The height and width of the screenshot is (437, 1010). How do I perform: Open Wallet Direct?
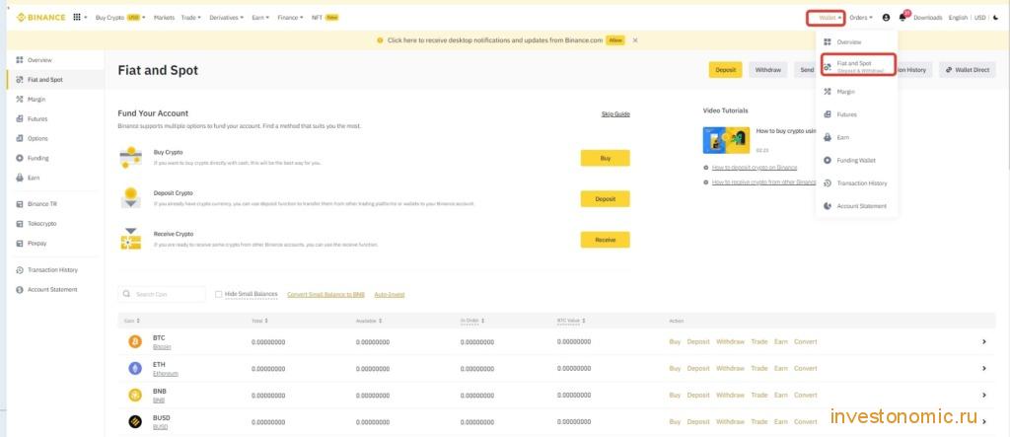pyautogui.click(x=968, y=70)
